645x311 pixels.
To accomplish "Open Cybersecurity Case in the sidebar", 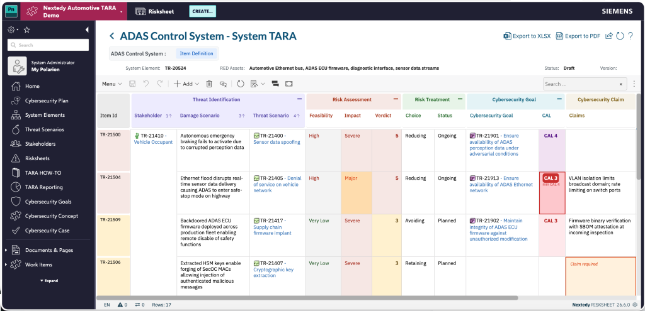I will click(47, 231).
